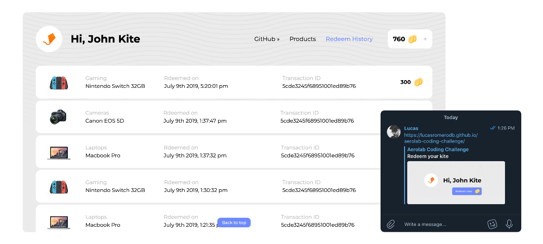Click the coin icon beside 760
This screenshot has height=244, width=543.
tap(412, 39)
